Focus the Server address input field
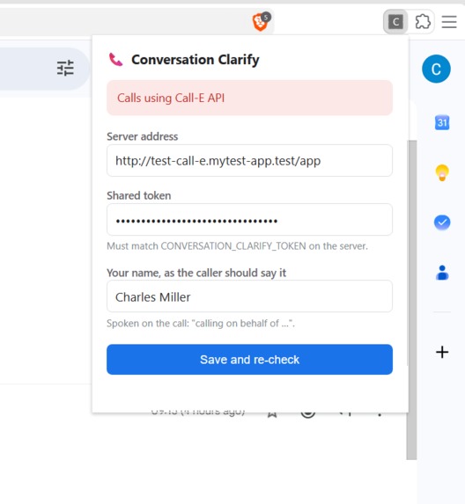Viewport: 465px width, 504px height. pos(249,161)
